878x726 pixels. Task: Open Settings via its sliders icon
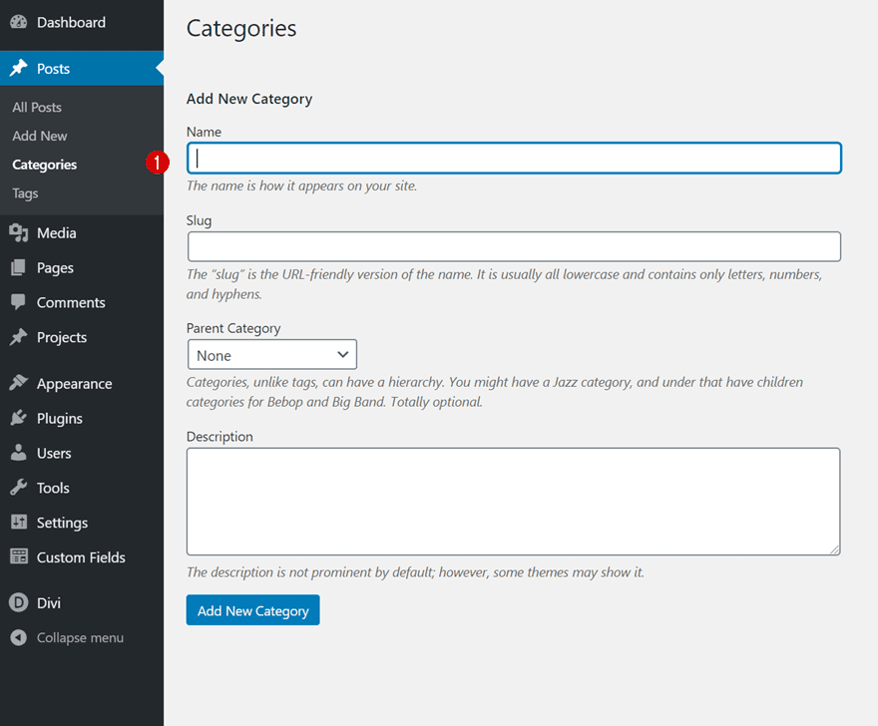18,523
